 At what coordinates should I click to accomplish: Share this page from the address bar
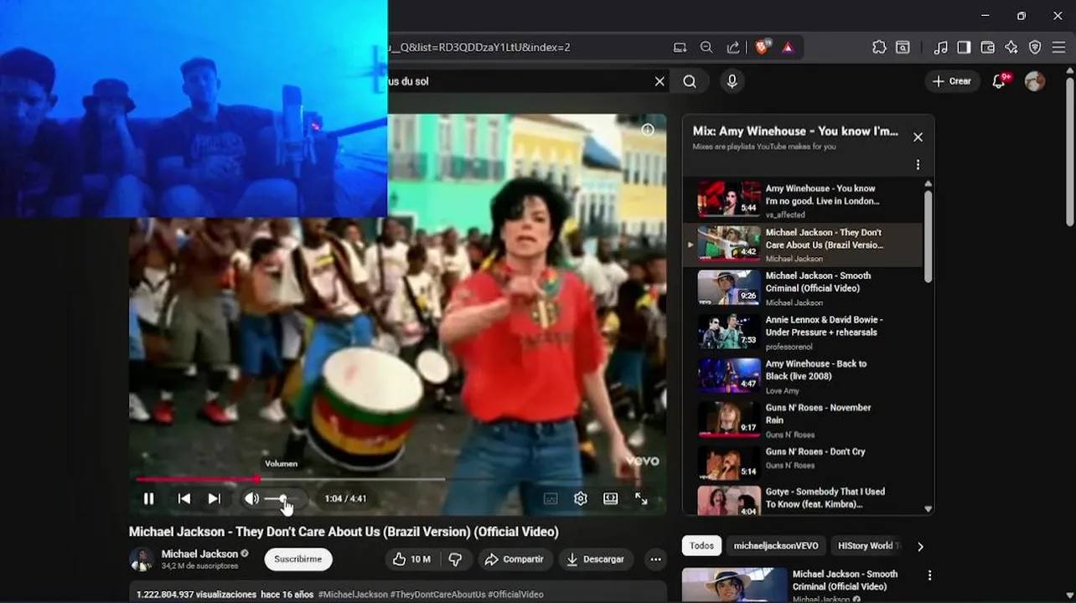point(733,48)
